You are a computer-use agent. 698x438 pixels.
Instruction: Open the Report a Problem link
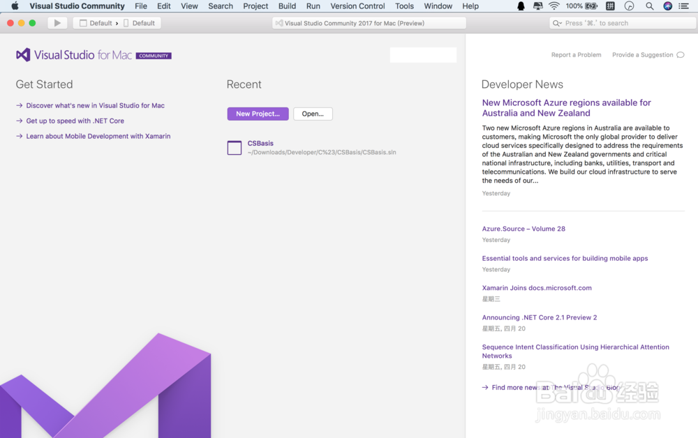(x=576, y=54)
